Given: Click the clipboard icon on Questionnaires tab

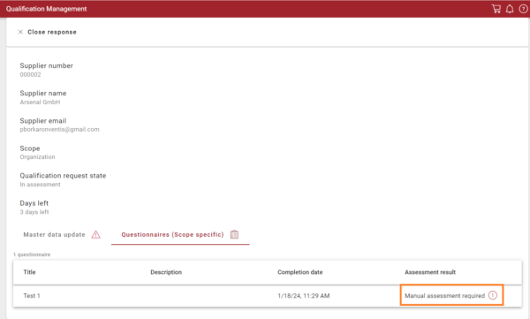Looking at the screenshot, I should coord(234,234).
